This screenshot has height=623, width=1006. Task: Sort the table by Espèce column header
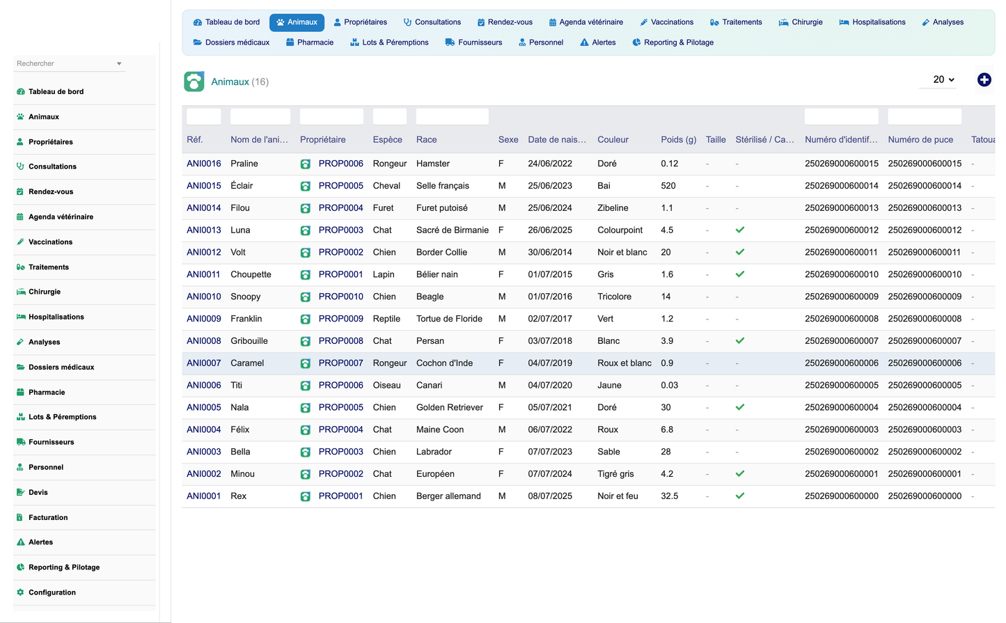point(387,139)
